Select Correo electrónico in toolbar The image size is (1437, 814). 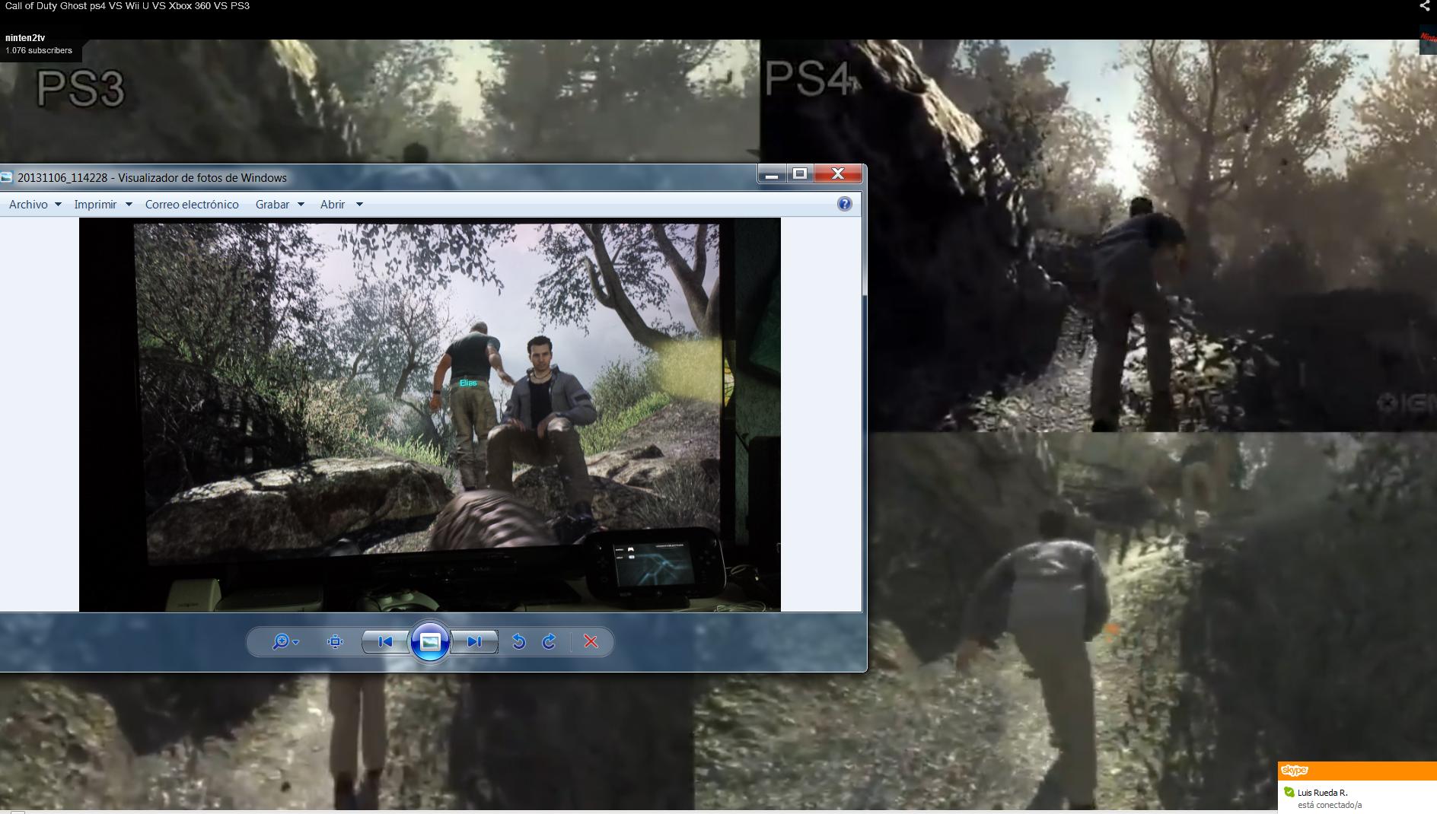pyautogui.click(x=192, y=205)
